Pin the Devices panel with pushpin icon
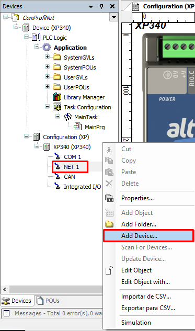Screen dimensions: 195x331 (x=102, y=6)
